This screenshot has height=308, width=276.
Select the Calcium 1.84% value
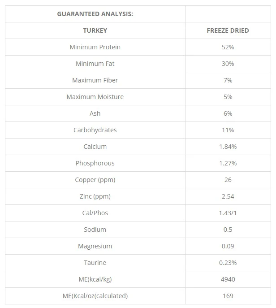click(228, 147)
